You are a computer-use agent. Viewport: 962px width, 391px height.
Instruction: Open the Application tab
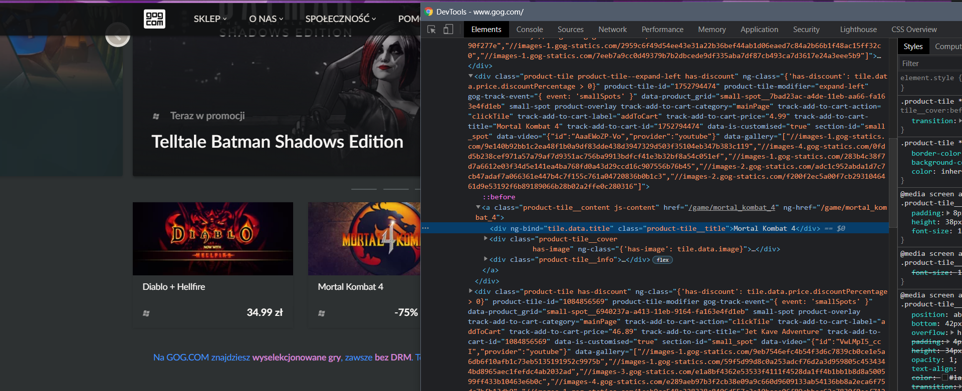coord(759,30)
